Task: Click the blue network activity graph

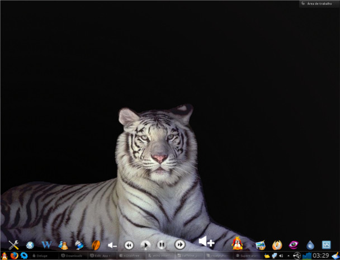Action: pyautogui.click(x=307, y=256)
